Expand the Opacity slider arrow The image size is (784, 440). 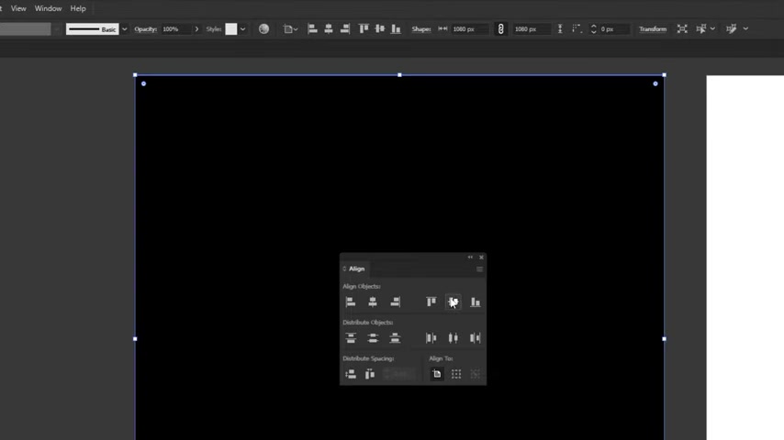pos(196,29)
